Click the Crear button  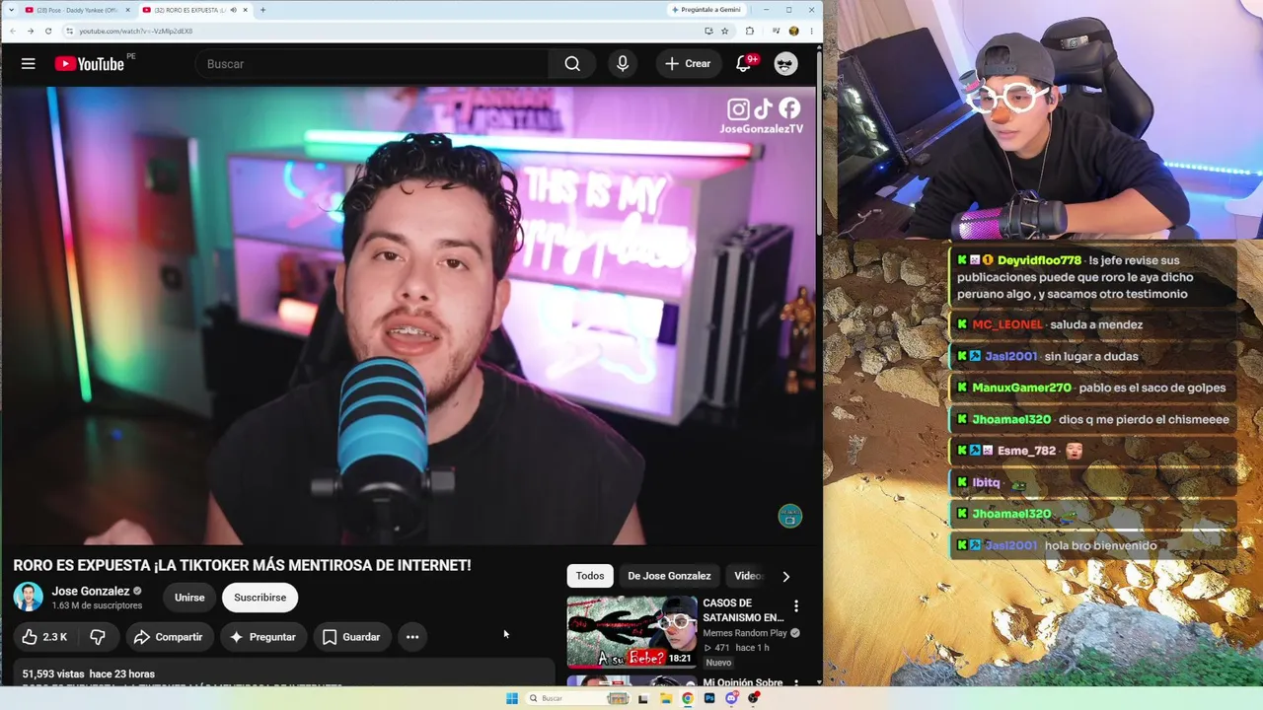688,64
